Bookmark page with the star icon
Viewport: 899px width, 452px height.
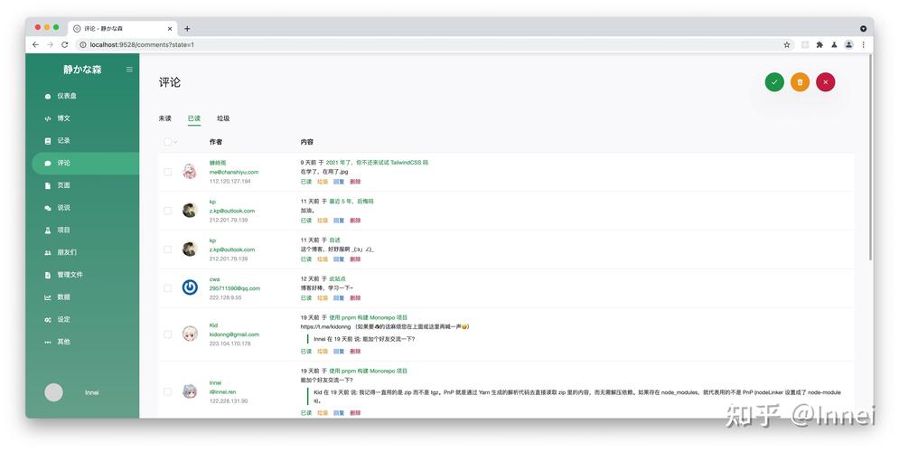[x=787, y=44]
